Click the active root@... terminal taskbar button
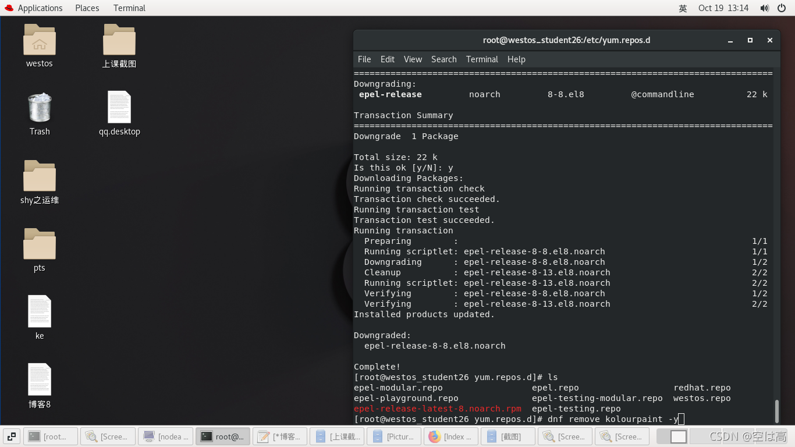The image size is (795, 447). 223,437
